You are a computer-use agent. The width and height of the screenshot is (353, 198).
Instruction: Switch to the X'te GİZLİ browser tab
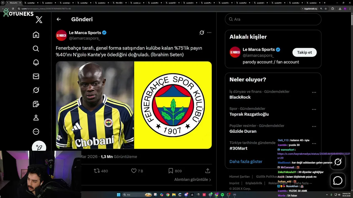coord(119,3)
